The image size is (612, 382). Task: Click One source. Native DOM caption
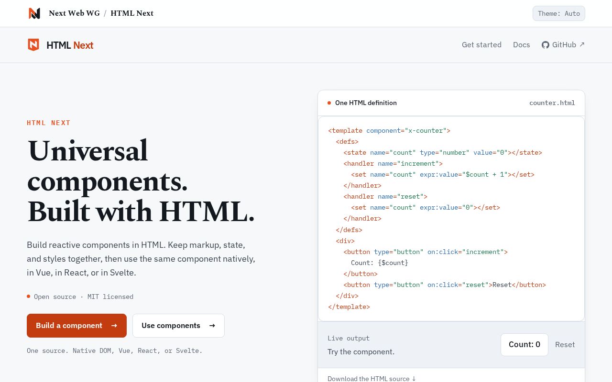(115, 350)
